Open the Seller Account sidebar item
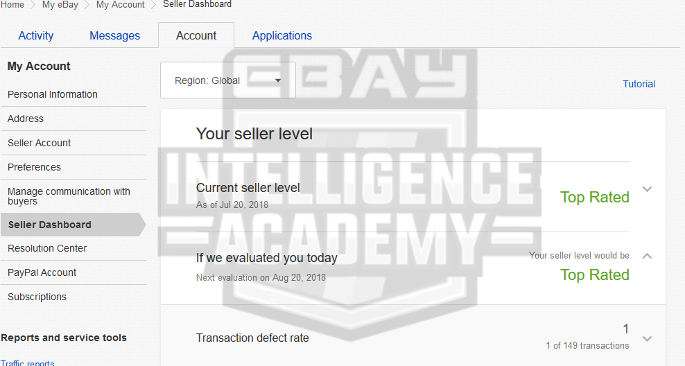Screen dimensions: 685x366 tap(40, 143)
